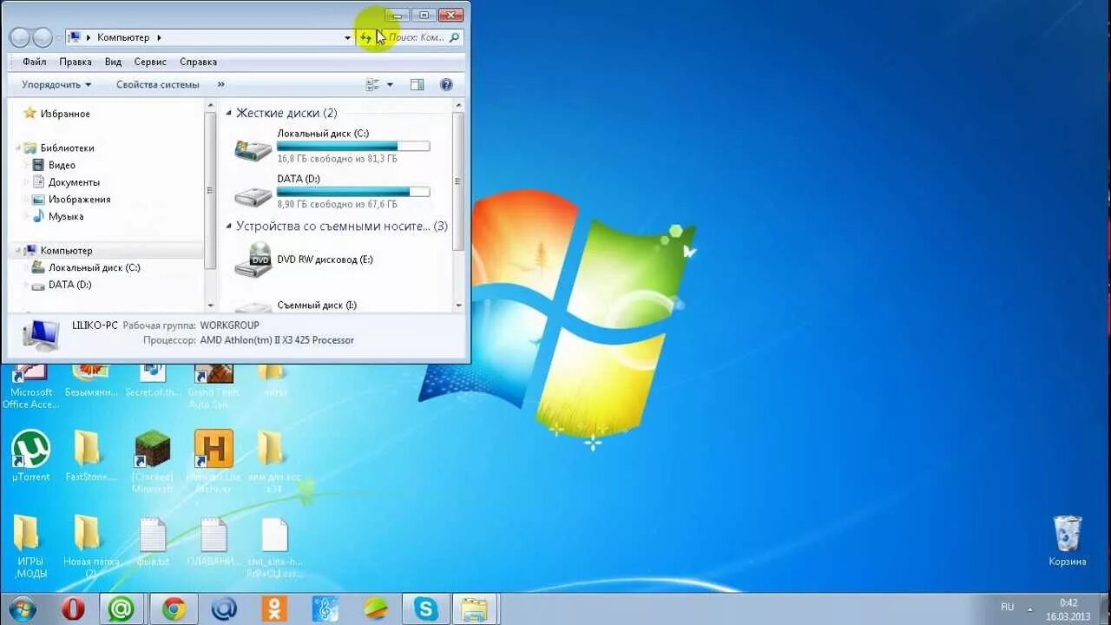Viewport: 1111px width, 625px height.
Task: Select DVD RW дисковод (E:) icon
Action: coord(253,259)
